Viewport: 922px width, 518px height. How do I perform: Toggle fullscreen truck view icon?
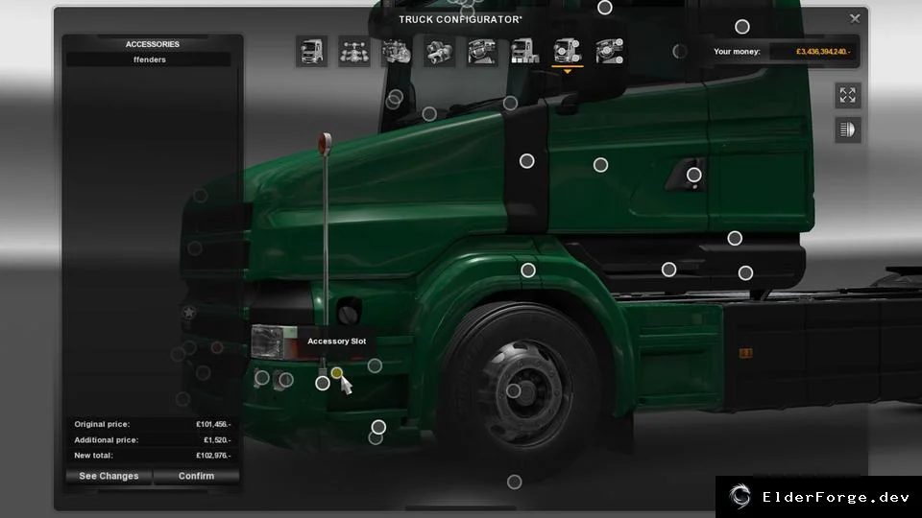pos(848,95)
